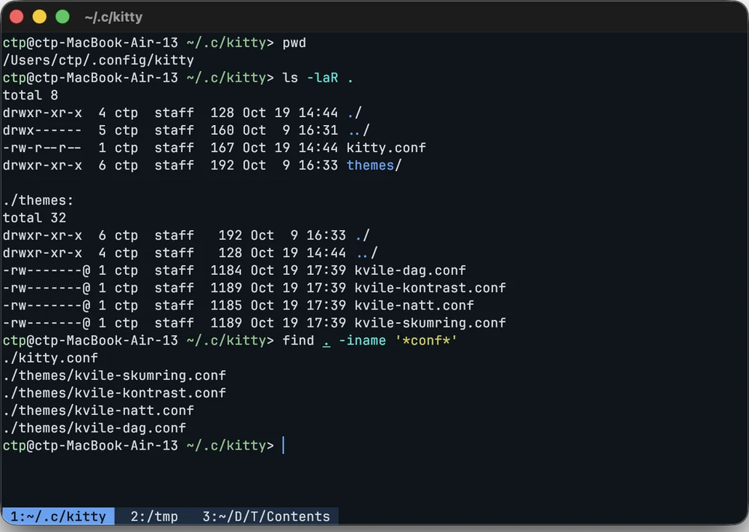Click the -laR flag in ls command

coord(322,77)
